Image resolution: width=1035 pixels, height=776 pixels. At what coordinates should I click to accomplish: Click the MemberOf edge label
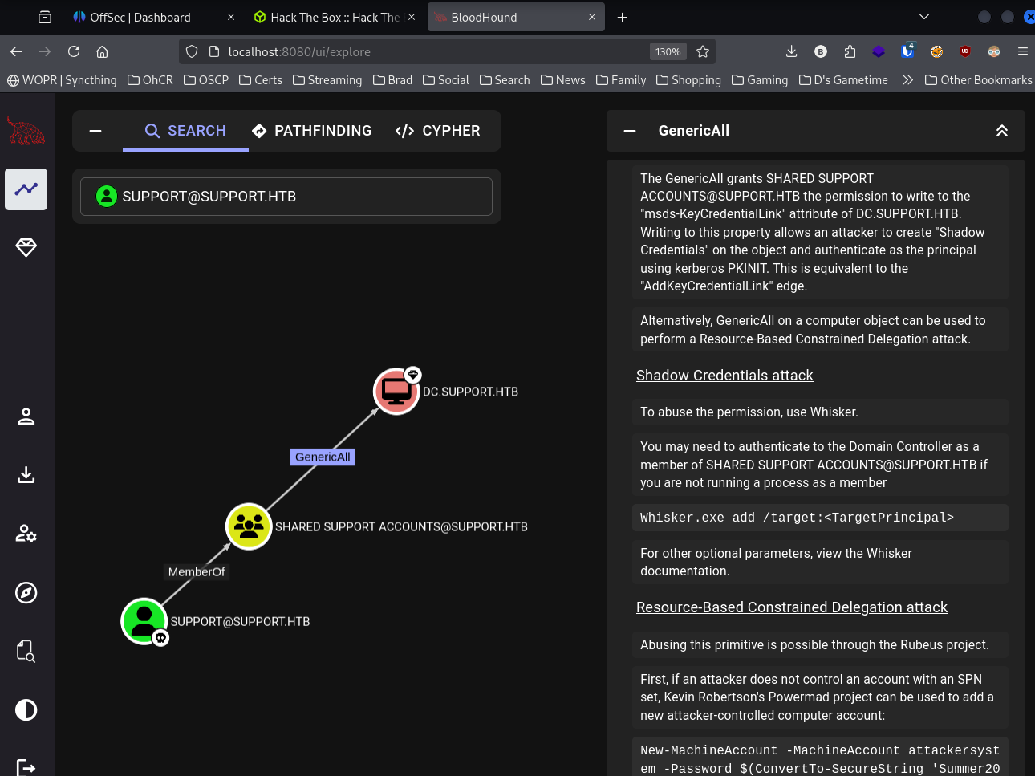tap(197, 571)
